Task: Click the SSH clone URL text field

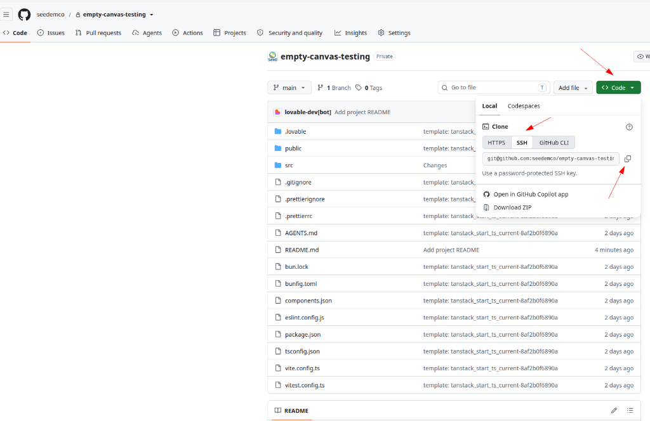Action: tap(550, 159)
